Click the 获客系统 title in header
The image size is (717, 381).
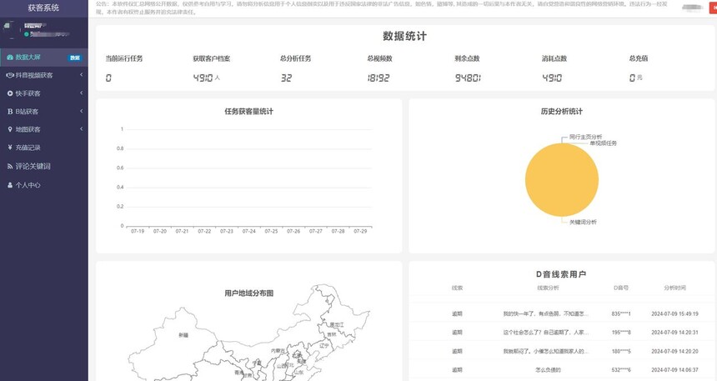[x=43, y=8]
